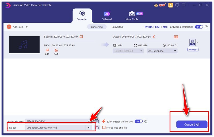Click the D:\Backup\VideosConverted path field
Image resolution: width=214 pixels, height=137 pixels.
tap(55, 128)
